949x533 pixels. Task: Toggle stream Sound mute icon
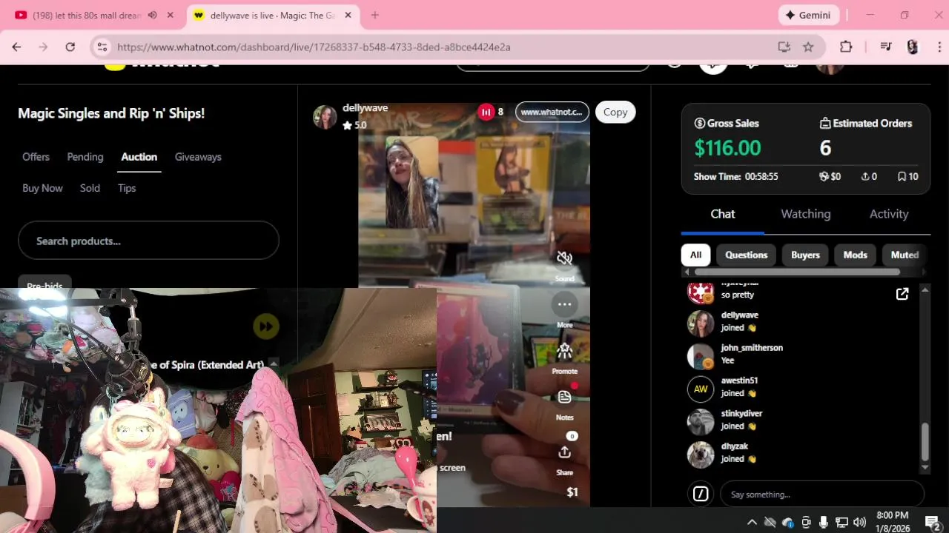tap(564, 258)
